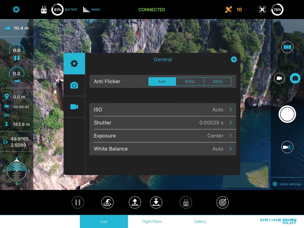Viewport: 304px width, 228px height.
Task: Switch to the Flight Plans tab
Action: pos(152,222)
